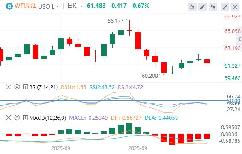Click the RSI2:43.52 value
This screenshot has height=154, width=242.
tap(102, 87)
